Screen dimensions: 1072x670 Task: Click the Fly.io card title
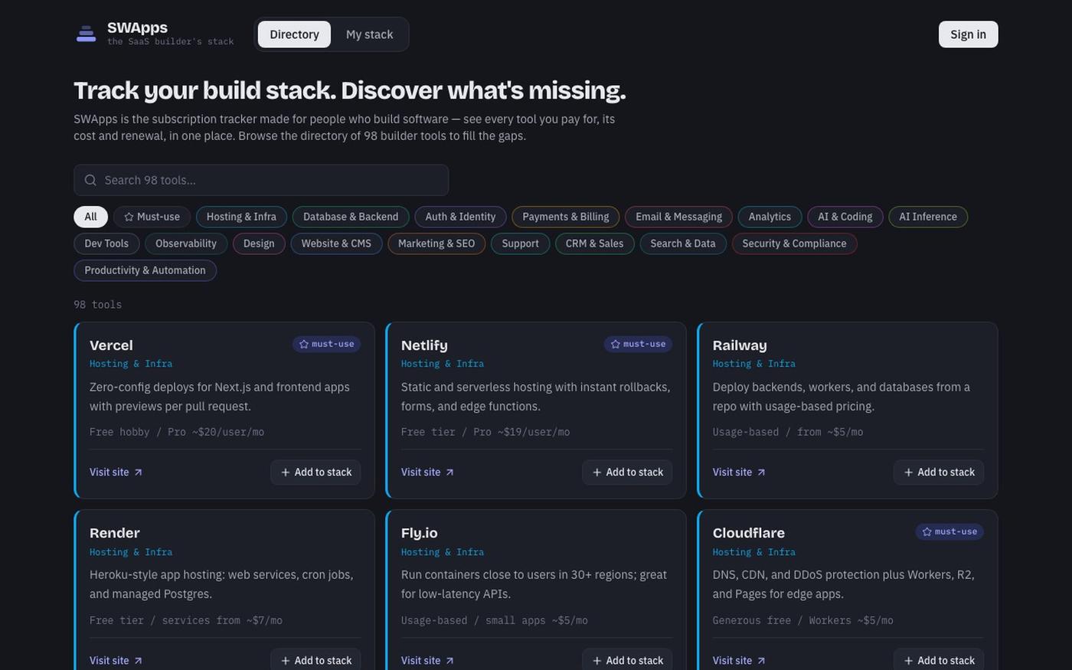[x=420, y=533]
